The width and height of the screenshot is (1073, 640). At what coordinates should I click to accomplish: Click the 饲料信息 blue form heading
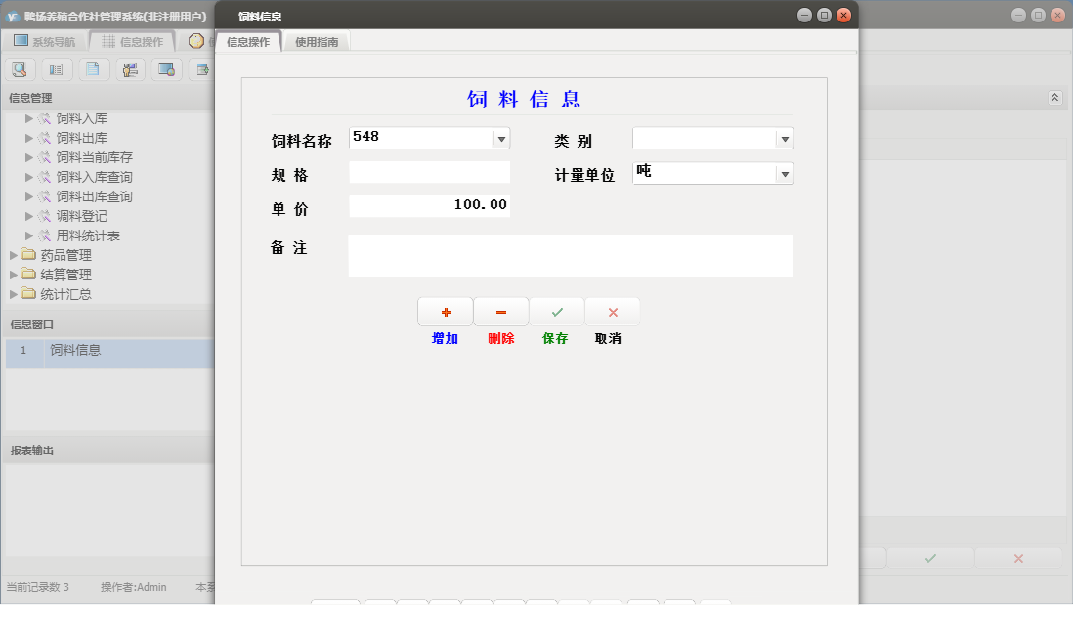click(x=524, y=100)
